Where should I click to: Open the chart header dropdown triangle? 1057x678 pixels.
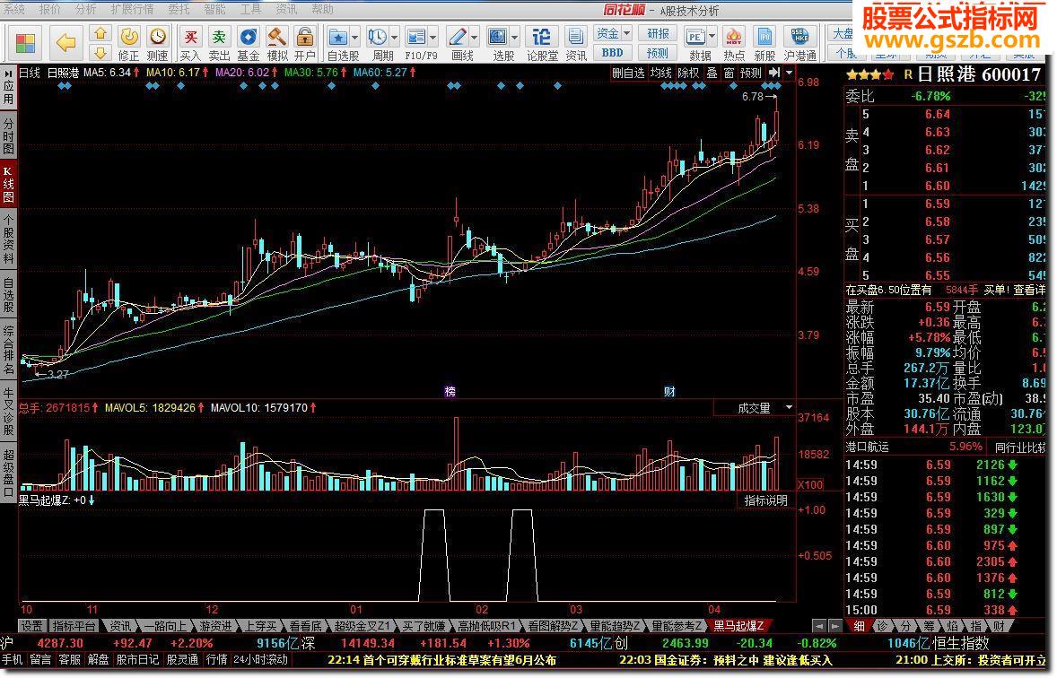point(790,73)
